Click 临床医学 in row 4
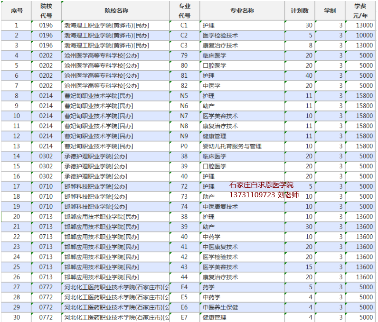The height and width of the screenshot is (322, 378). click(214, 55)
